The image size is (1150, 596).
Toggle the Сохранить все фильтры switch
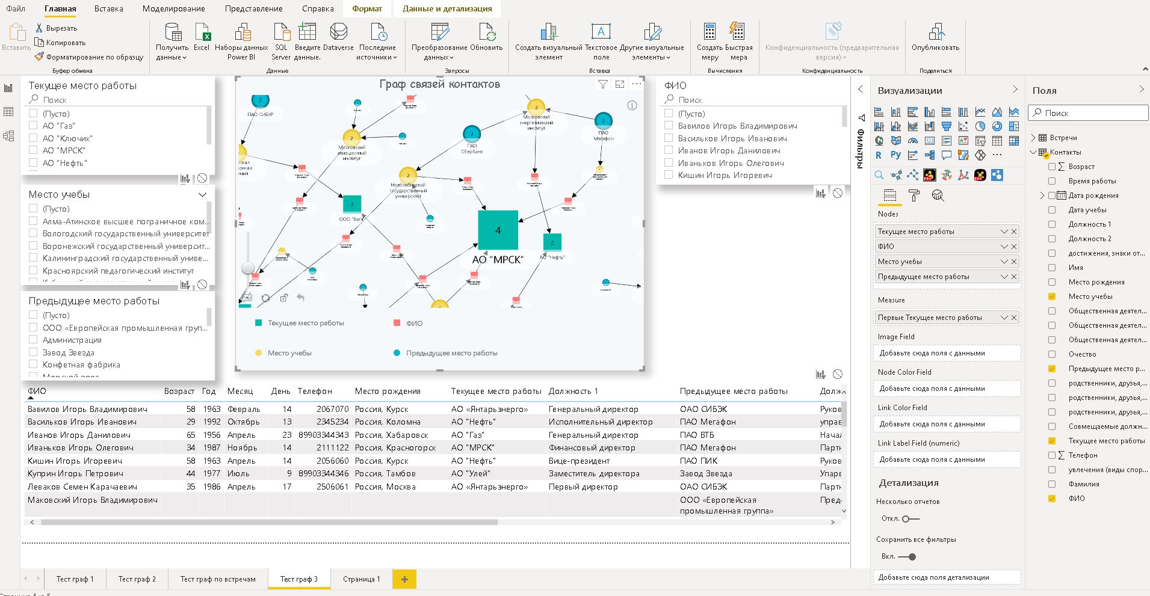point(907,556)
